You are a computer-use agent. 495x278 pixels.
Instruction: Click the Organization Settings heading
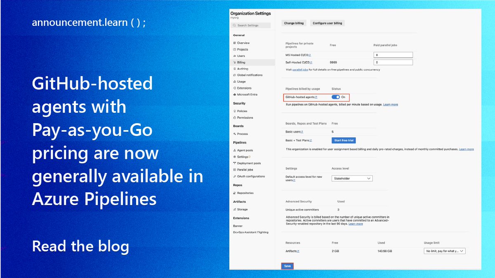pos(251,13)
